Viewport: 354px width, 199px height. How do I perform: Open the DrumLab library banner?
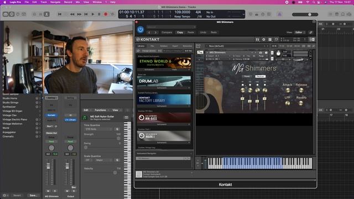click(164, 81)
